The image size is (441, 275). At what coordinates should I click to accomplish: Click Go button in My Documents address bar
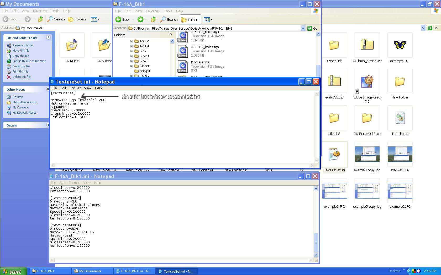[x=433, y=28]
